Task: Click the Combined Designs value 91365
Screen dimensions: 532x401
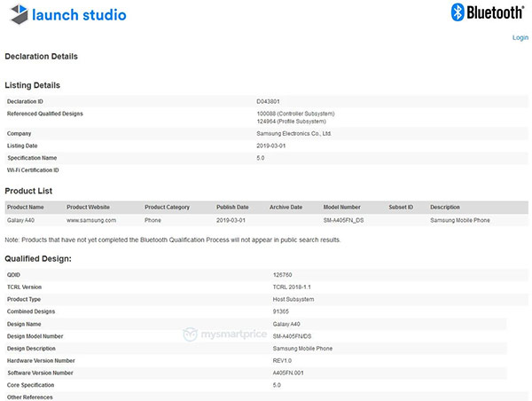Action: 282,312
